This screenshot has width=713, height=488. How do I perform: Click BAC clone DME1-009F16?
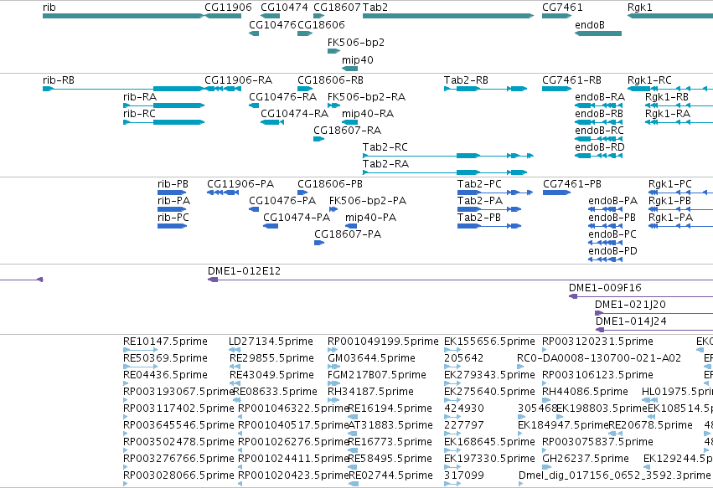605,289
